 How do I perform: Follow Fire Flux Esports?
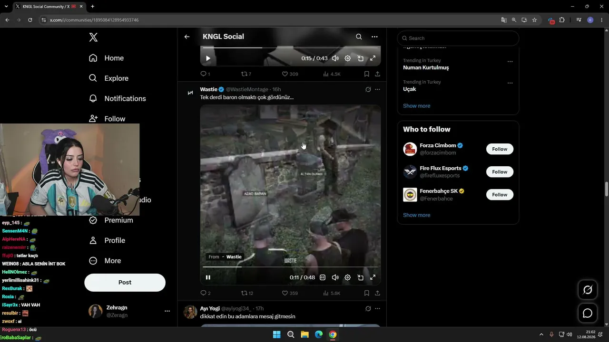pyautogui.click(x=500, y=172)
